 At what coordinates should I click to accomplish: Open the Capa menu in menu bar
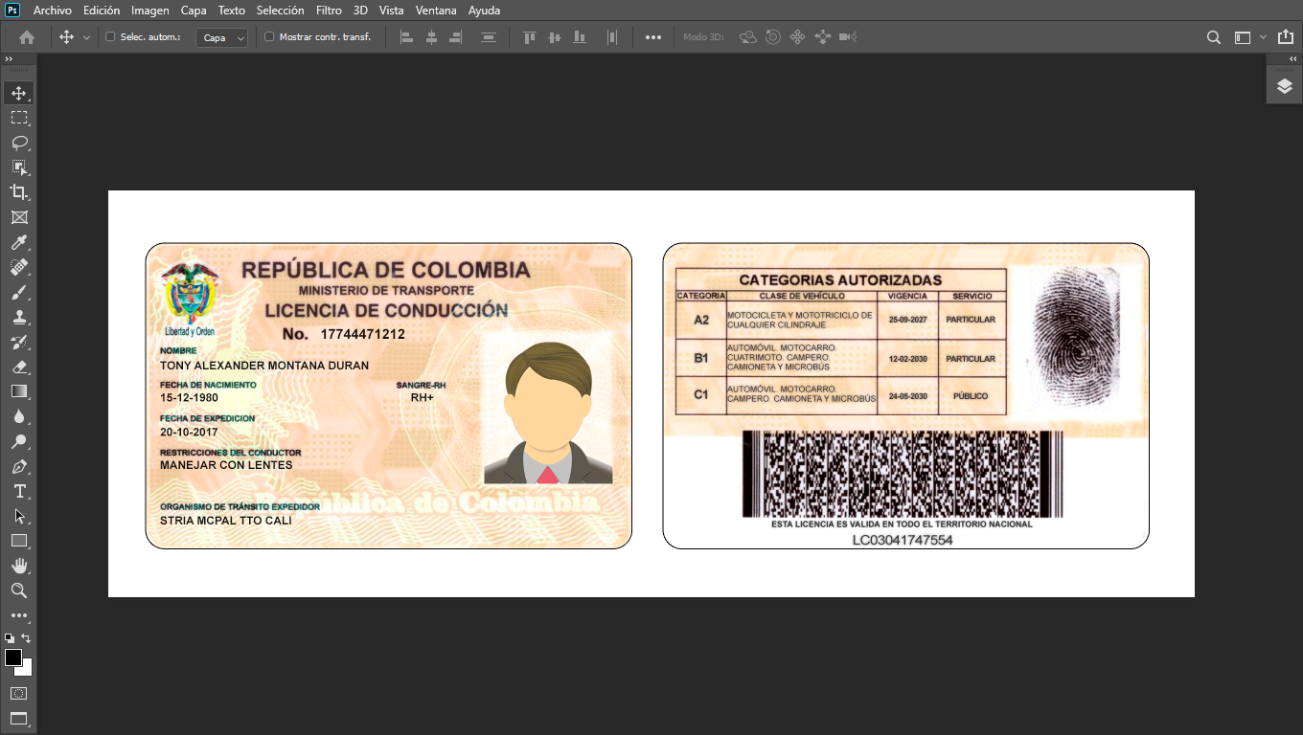(x=194, y=11)
